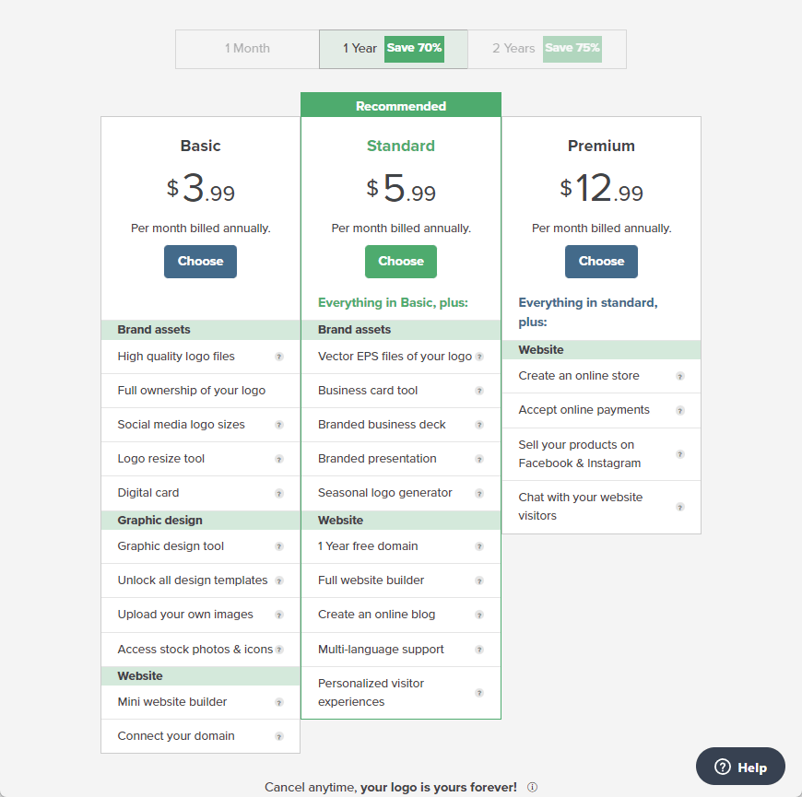The width and height of the screenshot is (802, 797).
Task: Show info for Accept online payments
Action: [680, 410]
